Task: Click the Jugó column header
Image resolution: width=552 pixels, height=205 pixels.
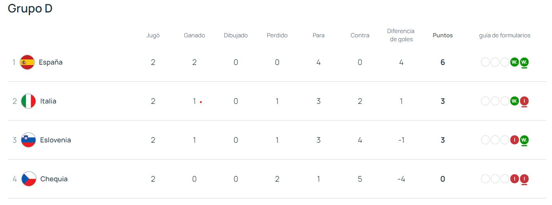Action: pyautogui.click(x=153, y=35)
